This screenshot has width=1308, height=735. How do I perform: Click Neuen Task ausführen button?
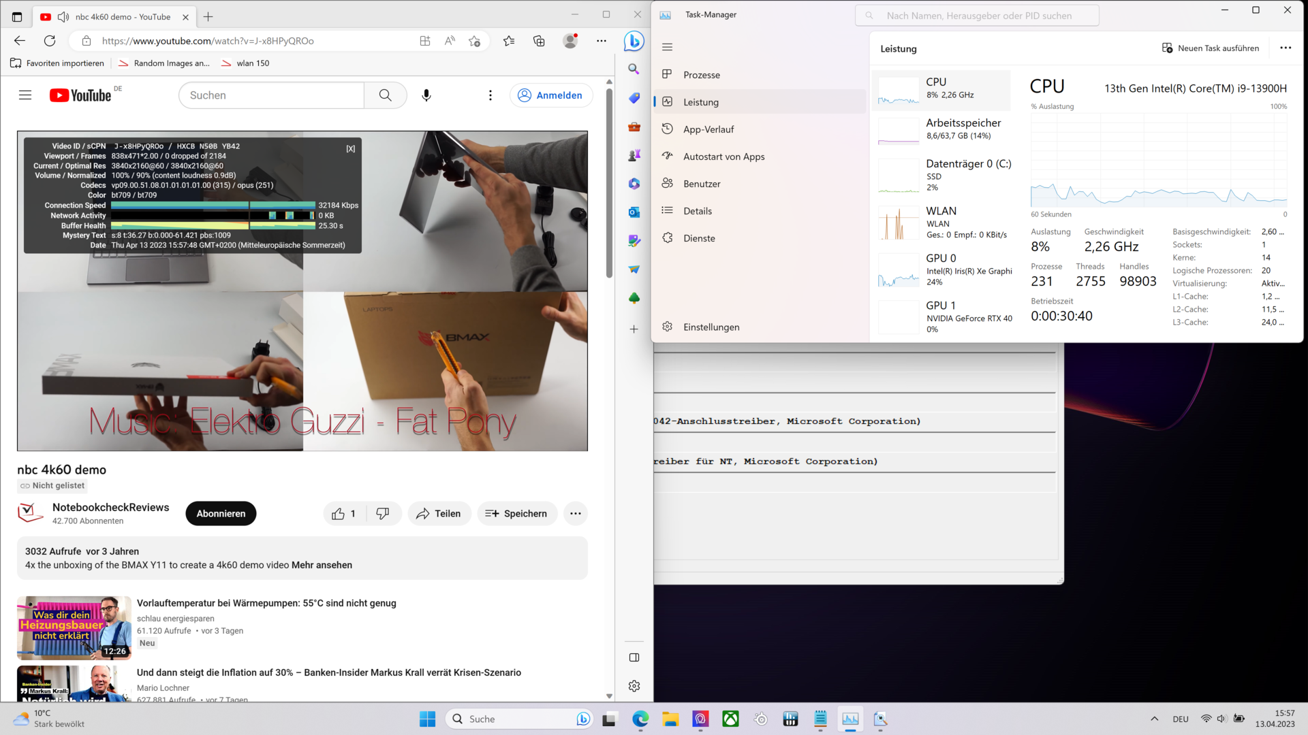pos(1211,48)
